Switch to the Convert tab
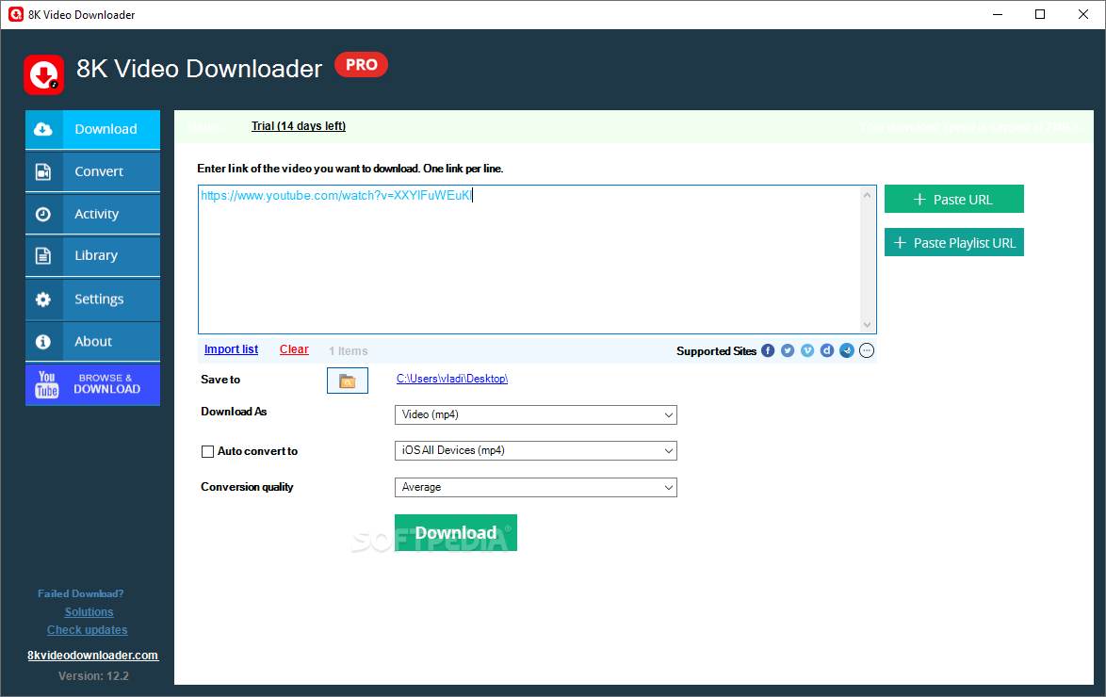The width and height of the screenshot is (1106, 697). pyautogui.click(x=92, y=171)
